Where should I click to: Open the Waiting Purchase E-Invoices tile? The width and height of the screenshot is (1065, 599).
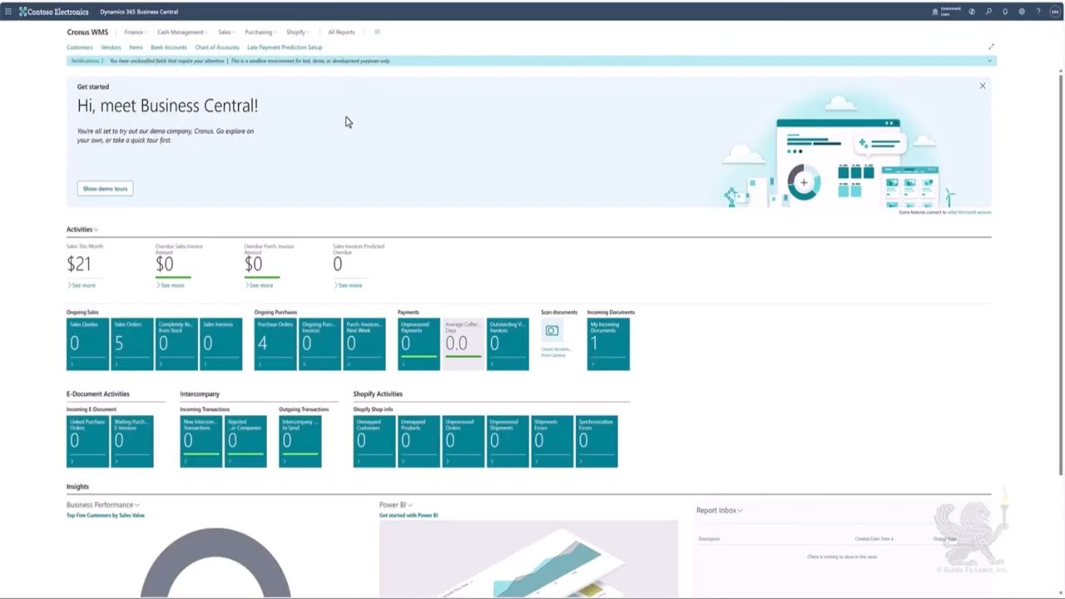(131, 441)
